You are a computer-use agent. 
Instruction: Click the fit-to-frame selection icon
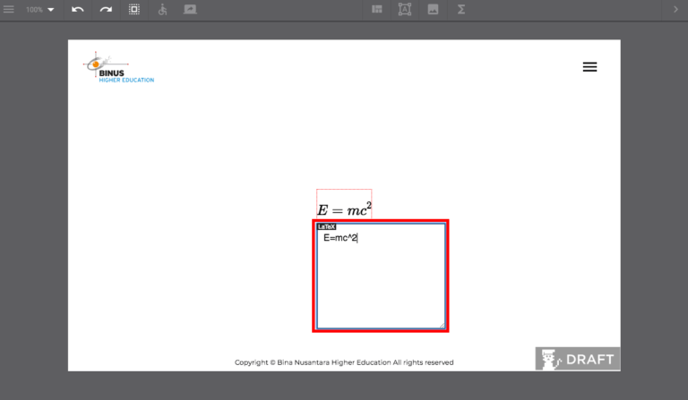pyautogui.click(x=134, y=9)
